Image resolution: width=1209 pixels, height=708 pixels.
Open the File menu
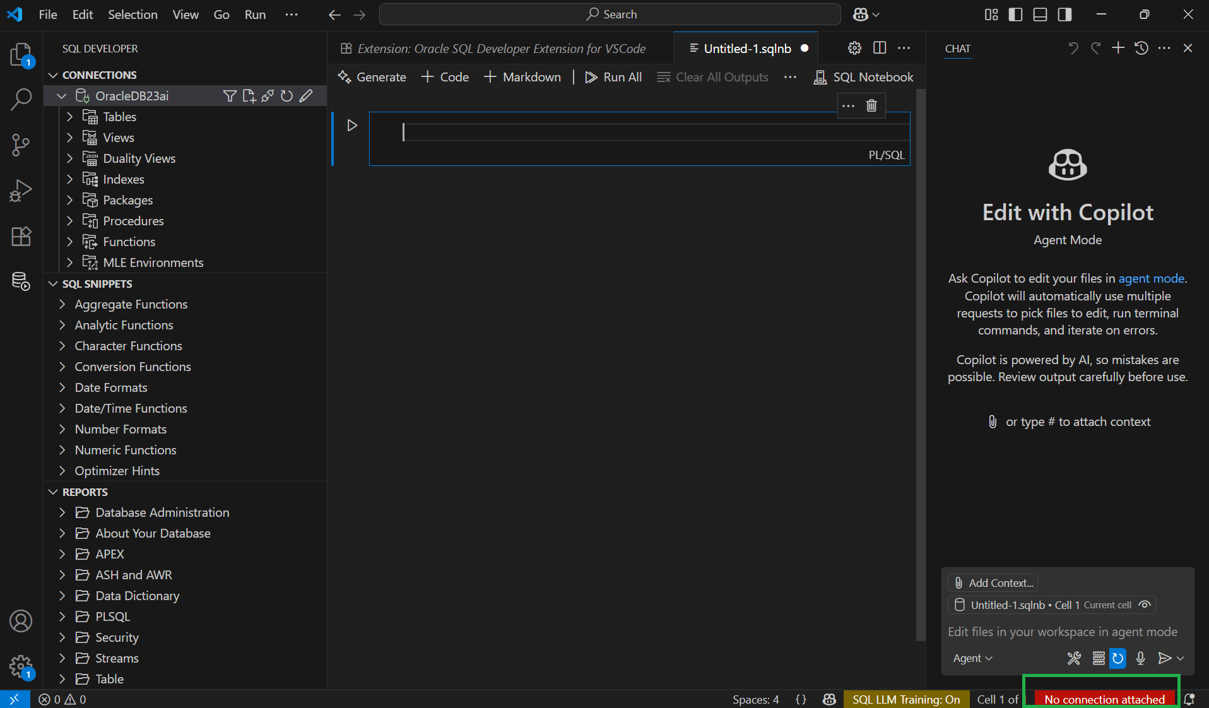pos(48,15)
